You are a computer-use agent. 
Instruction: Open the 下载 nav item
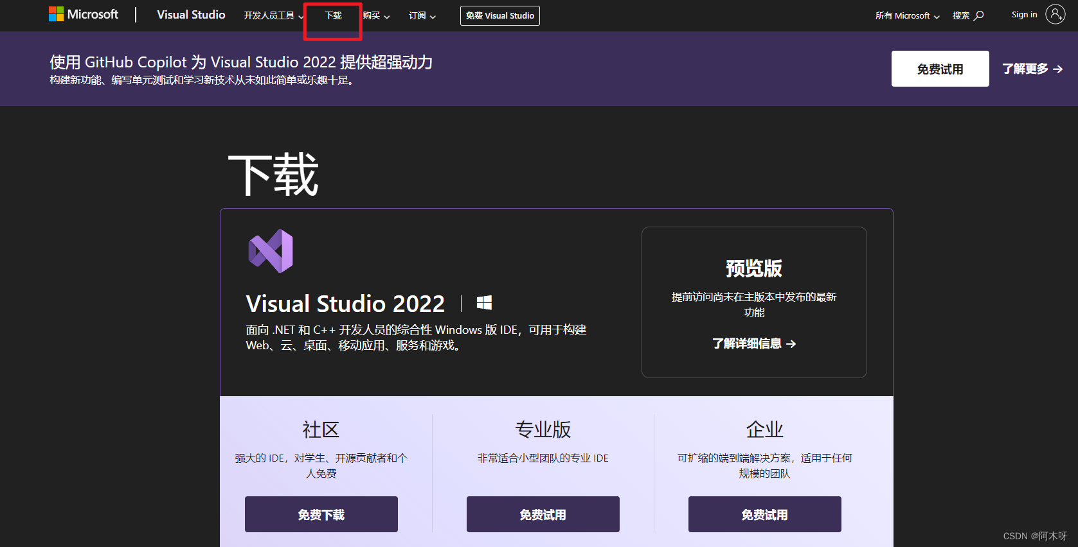pos(333,15)
